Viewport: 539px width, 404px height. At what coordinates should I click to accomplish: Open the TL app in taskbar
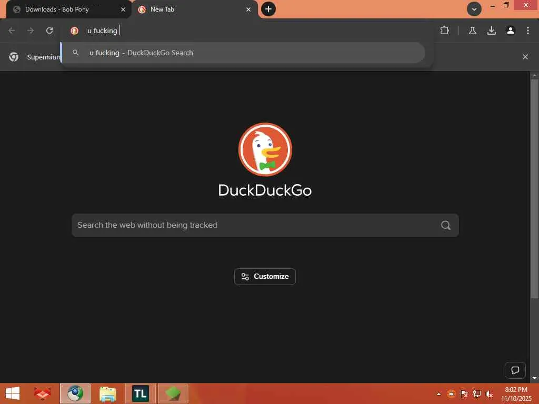point(140,393)
